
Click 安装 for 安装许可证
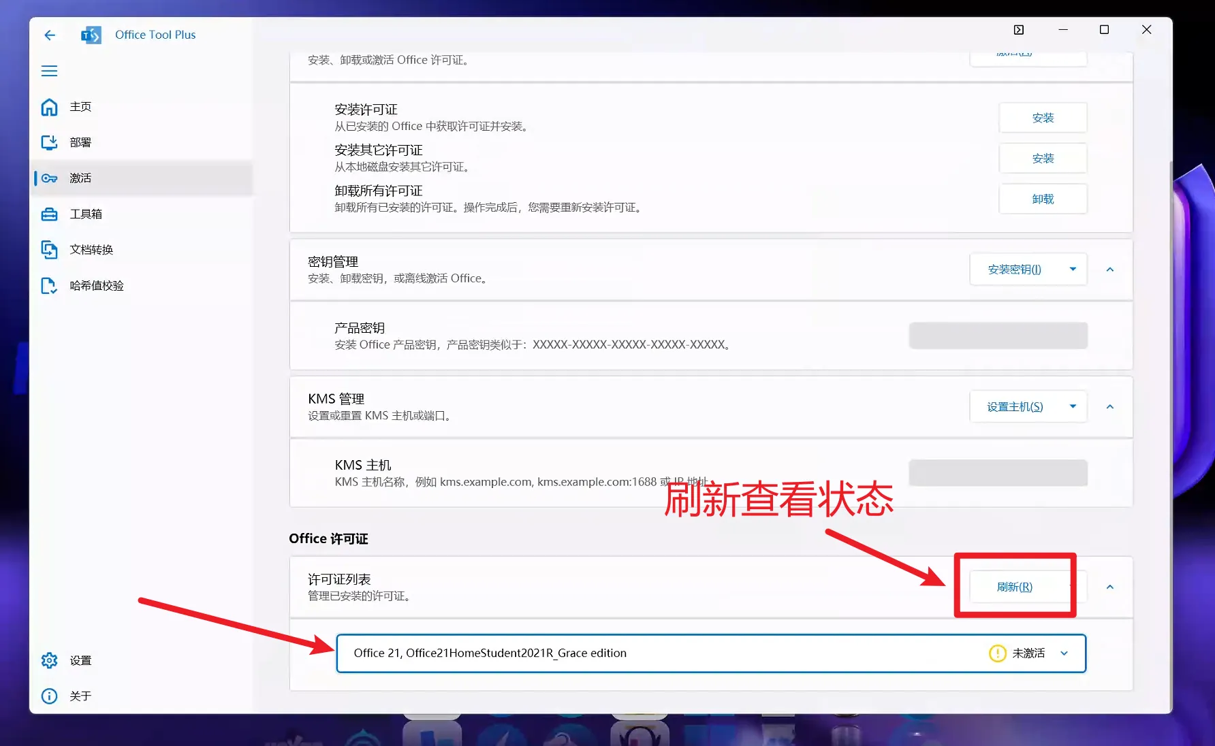tap(1043, 118)
